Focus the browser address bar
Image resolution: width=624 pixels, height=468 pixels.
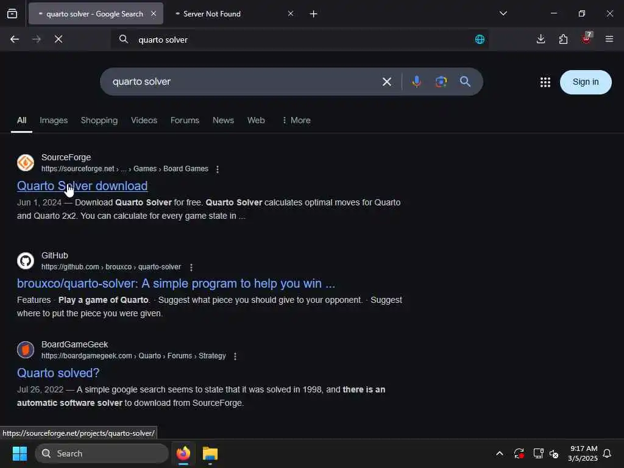click(299, 40)
